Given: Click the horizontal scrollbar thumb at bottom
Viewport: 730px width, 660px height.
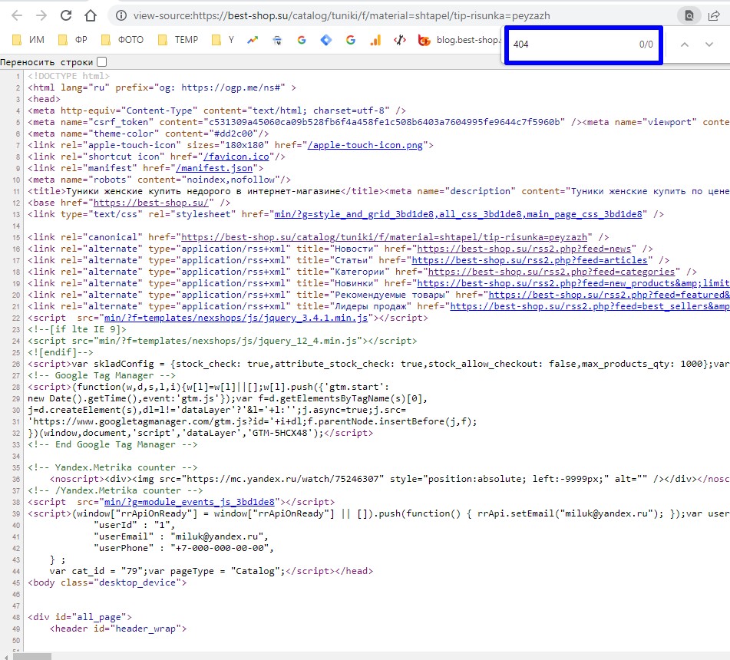Looking at the screenshot, I should pos(32,656).
